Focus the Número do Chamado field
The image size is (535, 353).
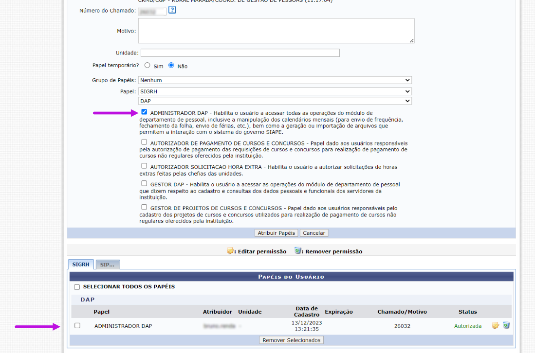point(152,12)
